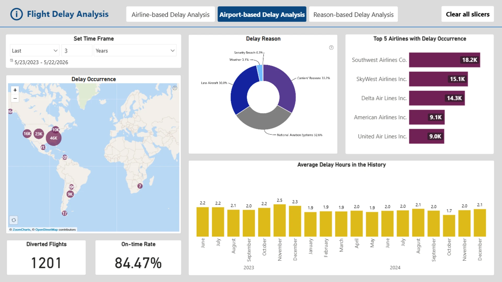502x282 pixels.
Task: Select the January 2024 bar in history chart
Action: click(310, 224)
